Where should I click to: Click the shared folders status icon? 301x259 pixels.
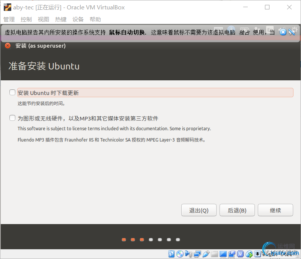pyautogui.click(x=214, y=254)
